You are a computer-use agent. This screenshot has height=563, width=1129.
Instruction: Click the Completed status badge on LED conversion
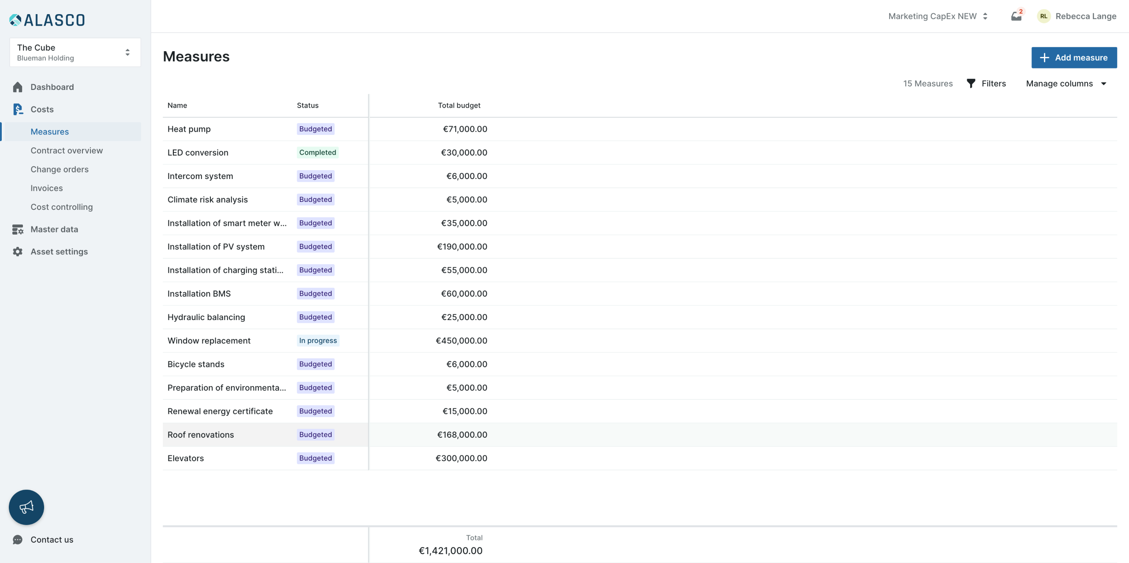(318, 153)
